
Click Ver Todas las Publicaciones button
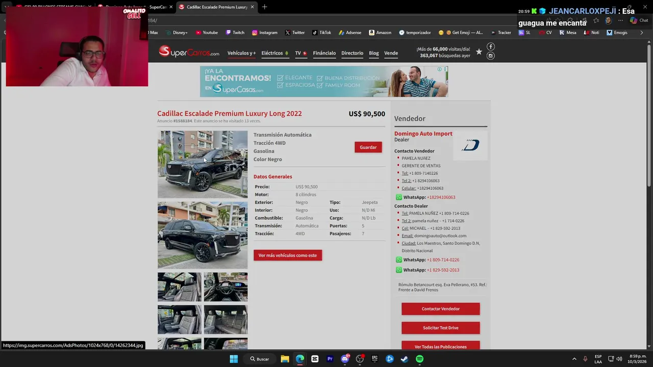440,346
